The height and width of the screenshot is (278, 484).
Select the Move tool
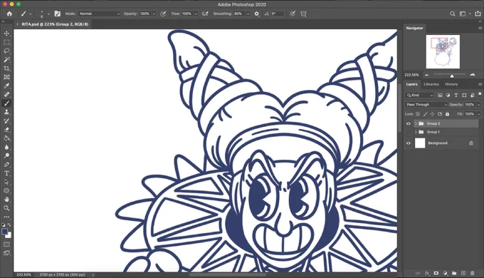pos(6,34)
